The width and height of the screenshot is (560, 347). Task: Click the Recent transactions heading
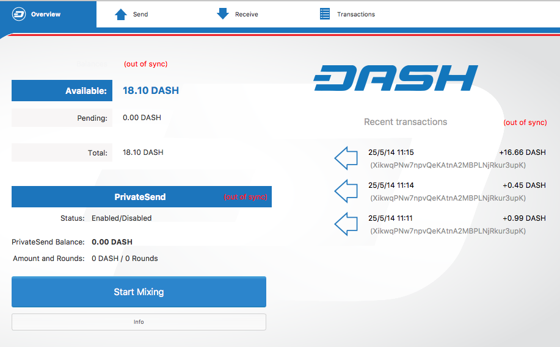pyautogui.click(x=405, y=122)
